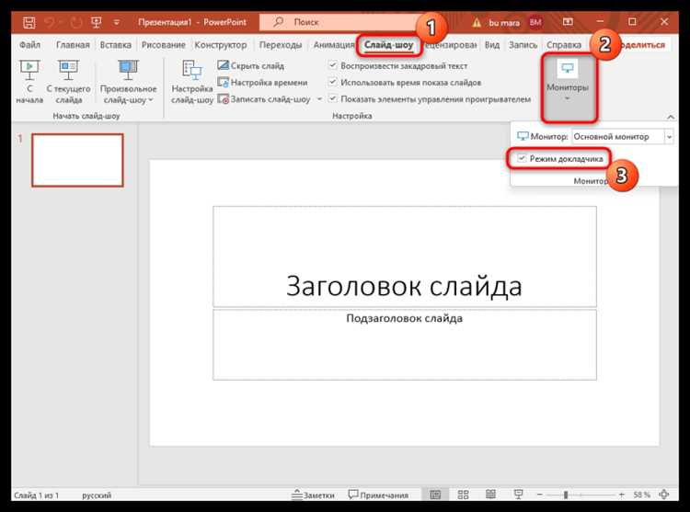Open the Конструктор tab
This screenshot has width=690, height=512.
coord(221,45)
